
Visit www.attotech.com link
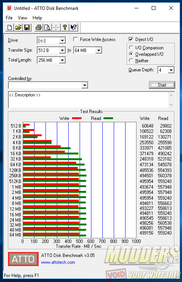(x=58, y=262)
